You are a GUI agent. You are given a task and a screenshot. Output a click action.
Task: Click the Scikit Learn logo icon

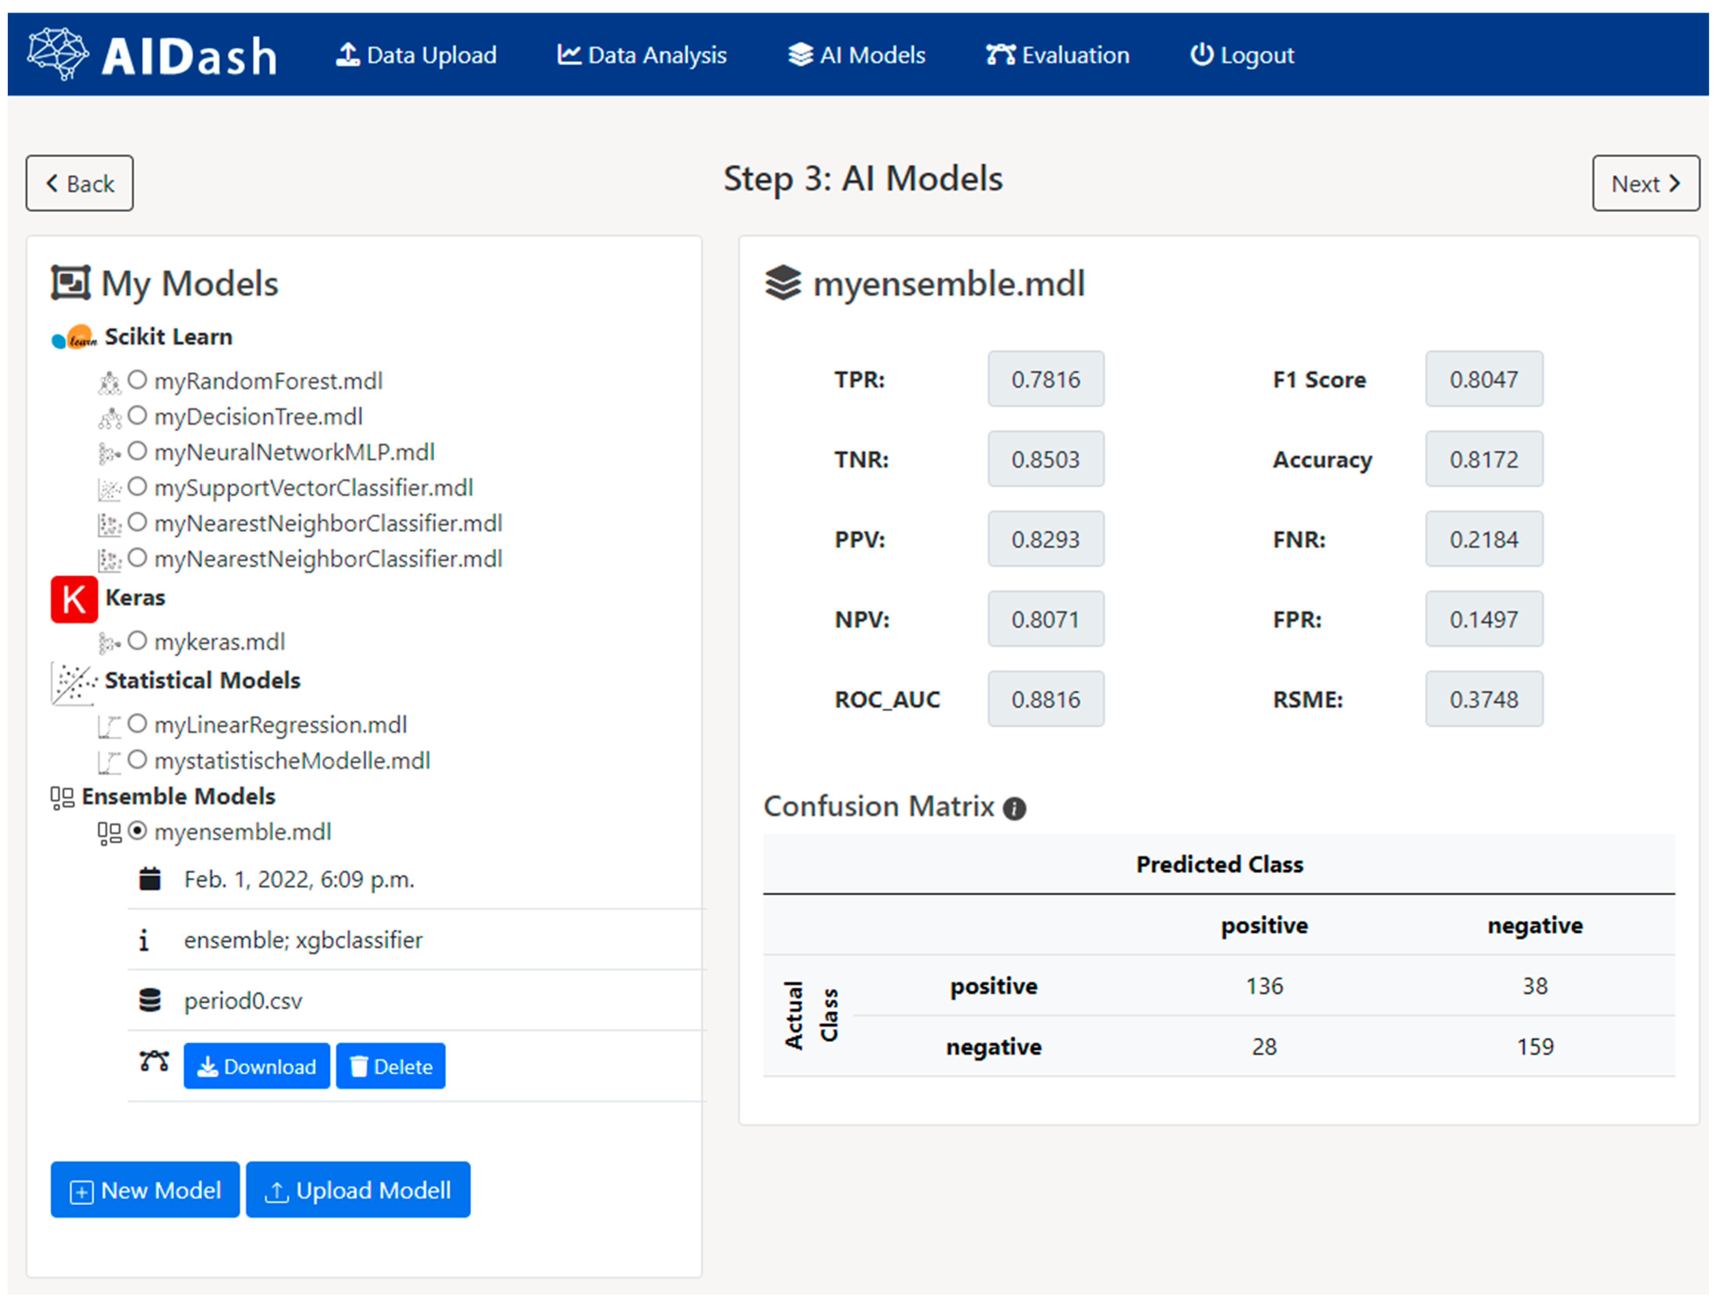[x=74, y=338]
